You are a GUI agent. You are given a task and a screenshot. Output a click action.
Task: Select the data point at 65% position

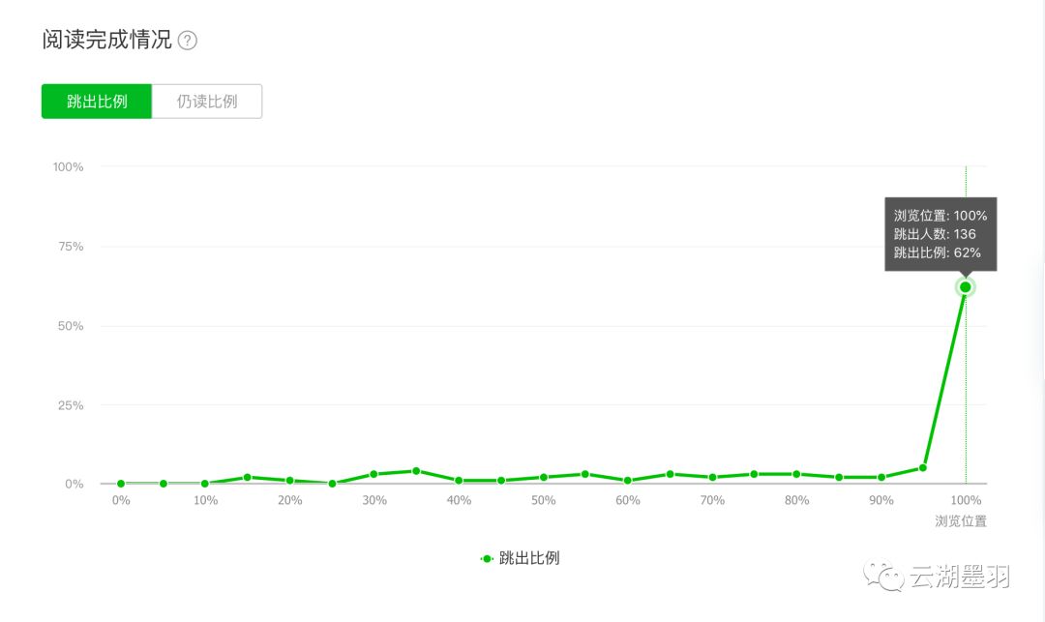pos(670,474)
